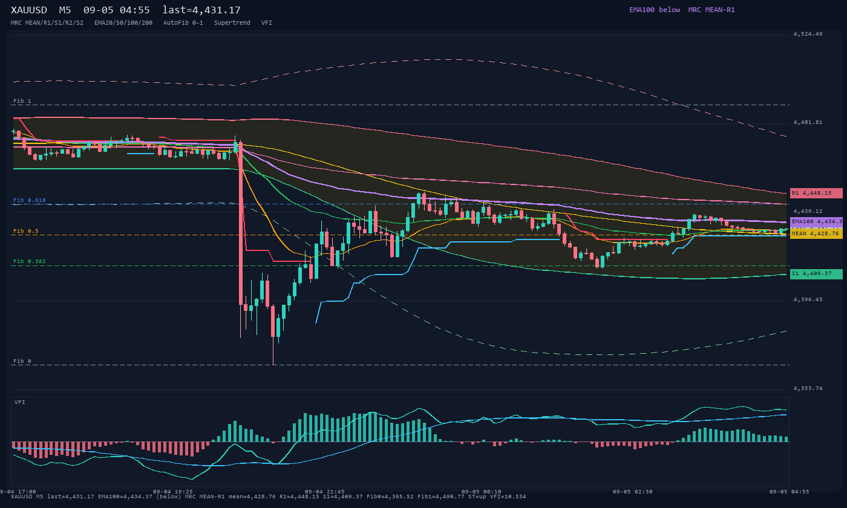Click the 4,353.74 price axis value
Screen dimensions: 847x508
pyautogui.click(x=808, y=388)
